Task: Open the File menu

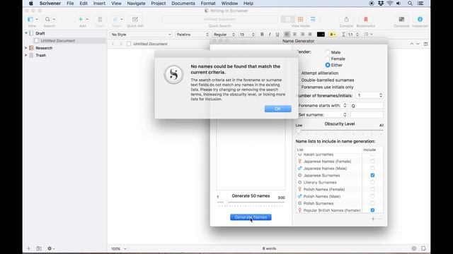Action: click(70, 4)
